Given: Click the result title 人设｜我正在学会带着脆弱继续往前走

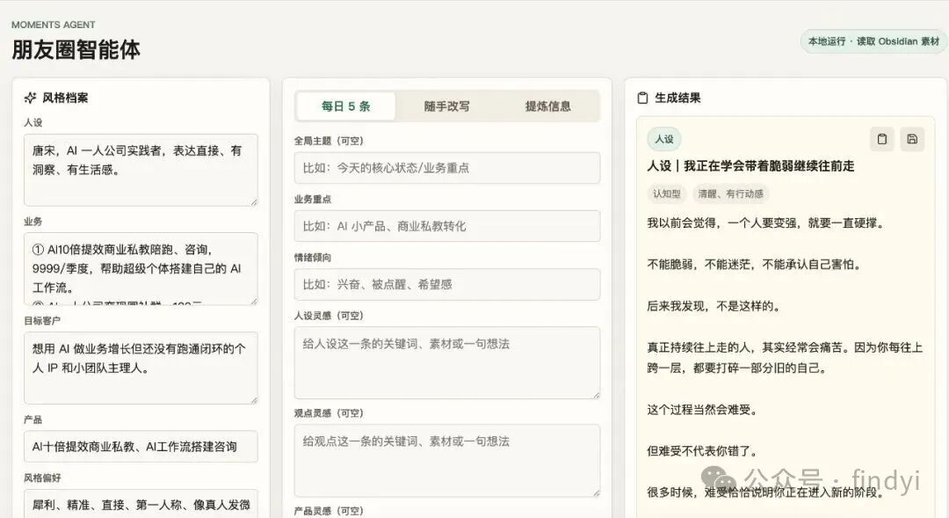Looking at the screenshot, I should tap(750, 166).
